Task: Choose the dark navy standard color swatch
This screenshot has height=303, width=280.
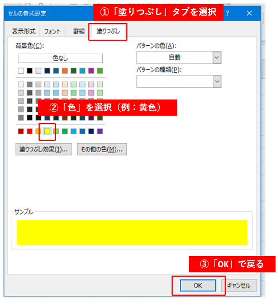Action: coord(91,131)
